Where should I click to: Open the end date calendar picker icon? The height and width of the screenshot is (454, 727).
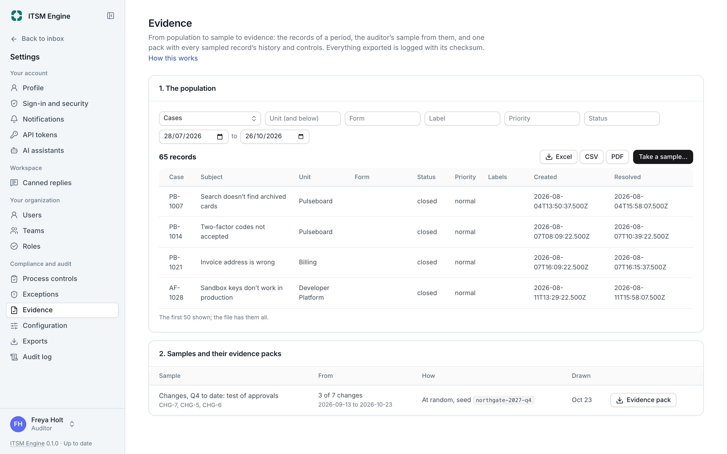(x=301, y=137)
